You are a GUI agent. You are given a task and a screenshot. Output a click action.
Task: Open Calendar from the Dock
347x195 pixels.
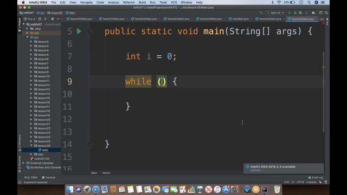pyautogui.click(x=121, y=189)
